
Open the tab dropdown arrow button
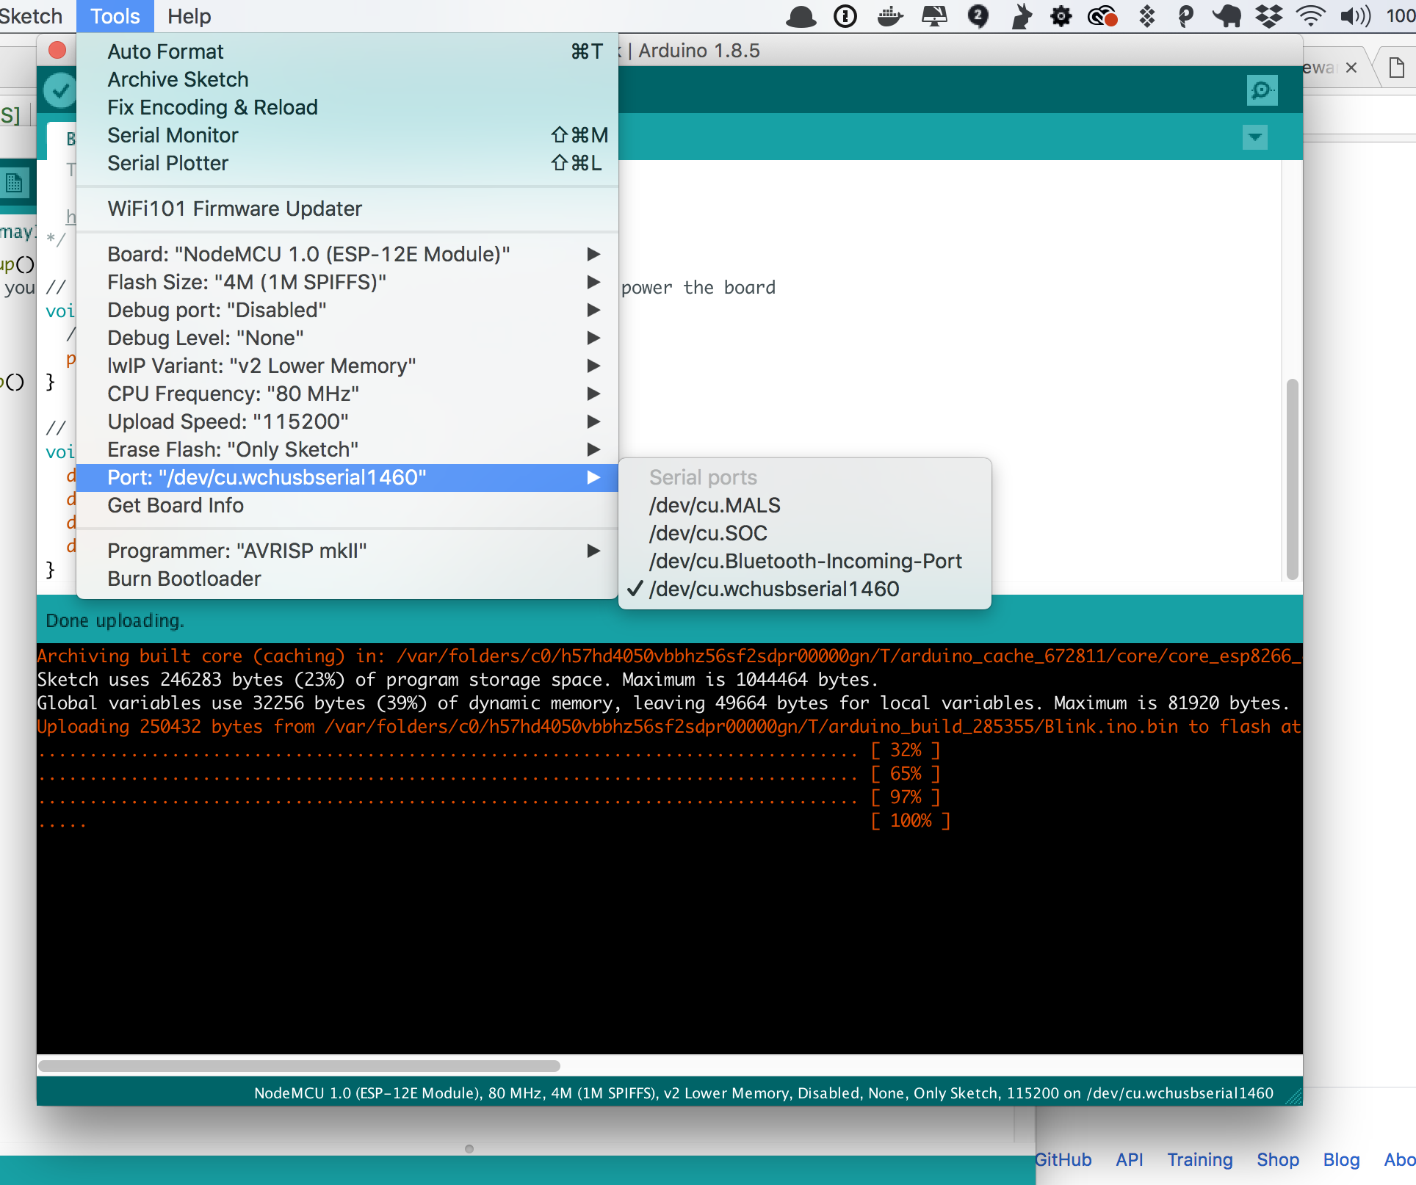click(1255, 137)
